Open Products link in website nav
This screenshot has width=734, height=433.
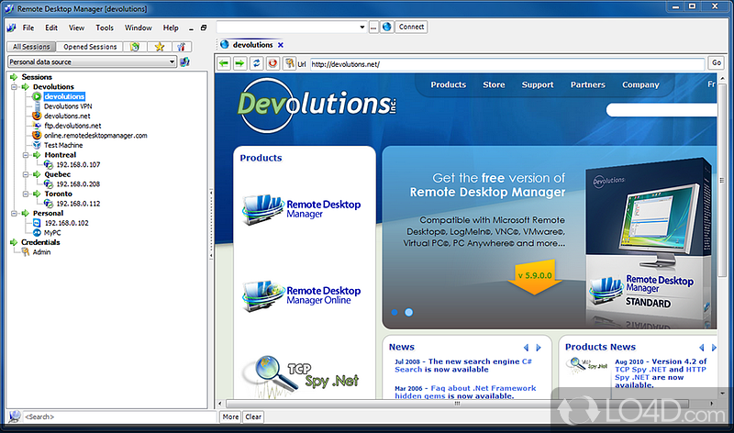click(x=449, y=84)
